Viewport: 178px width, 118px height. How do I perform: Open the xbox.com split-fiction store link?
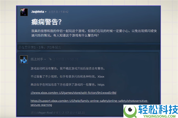click(x=73, y=93)
